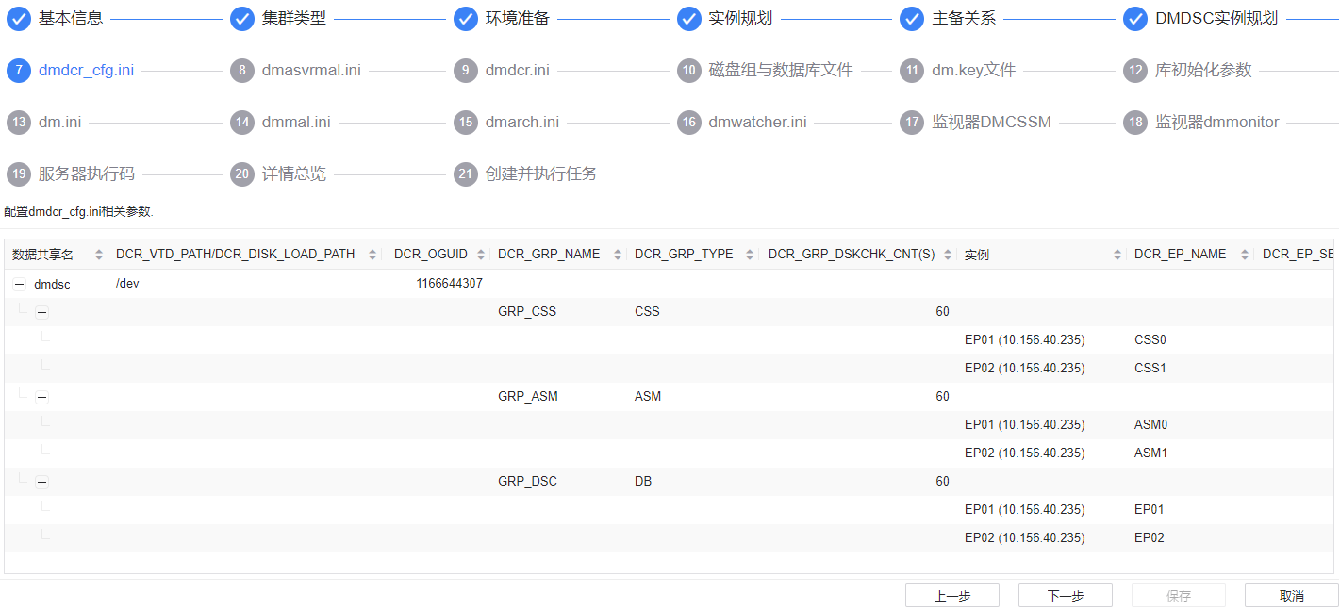The image size is (1340, 610).
Task: Select the CSS1 endpoint name cell
Action: 1150,369
